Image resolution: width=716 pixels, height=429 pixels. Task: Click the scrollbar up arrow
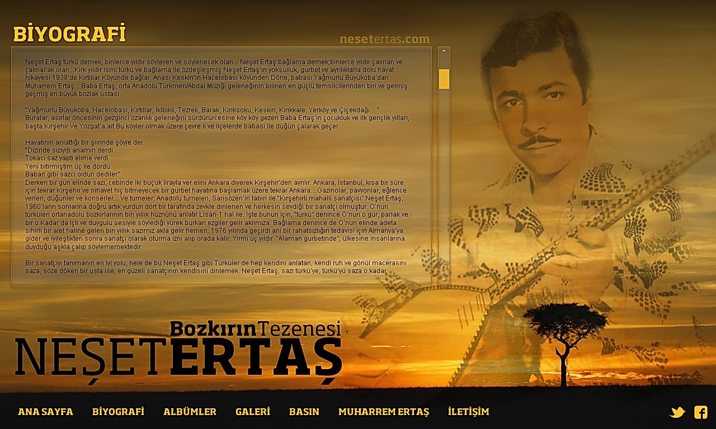444,51
